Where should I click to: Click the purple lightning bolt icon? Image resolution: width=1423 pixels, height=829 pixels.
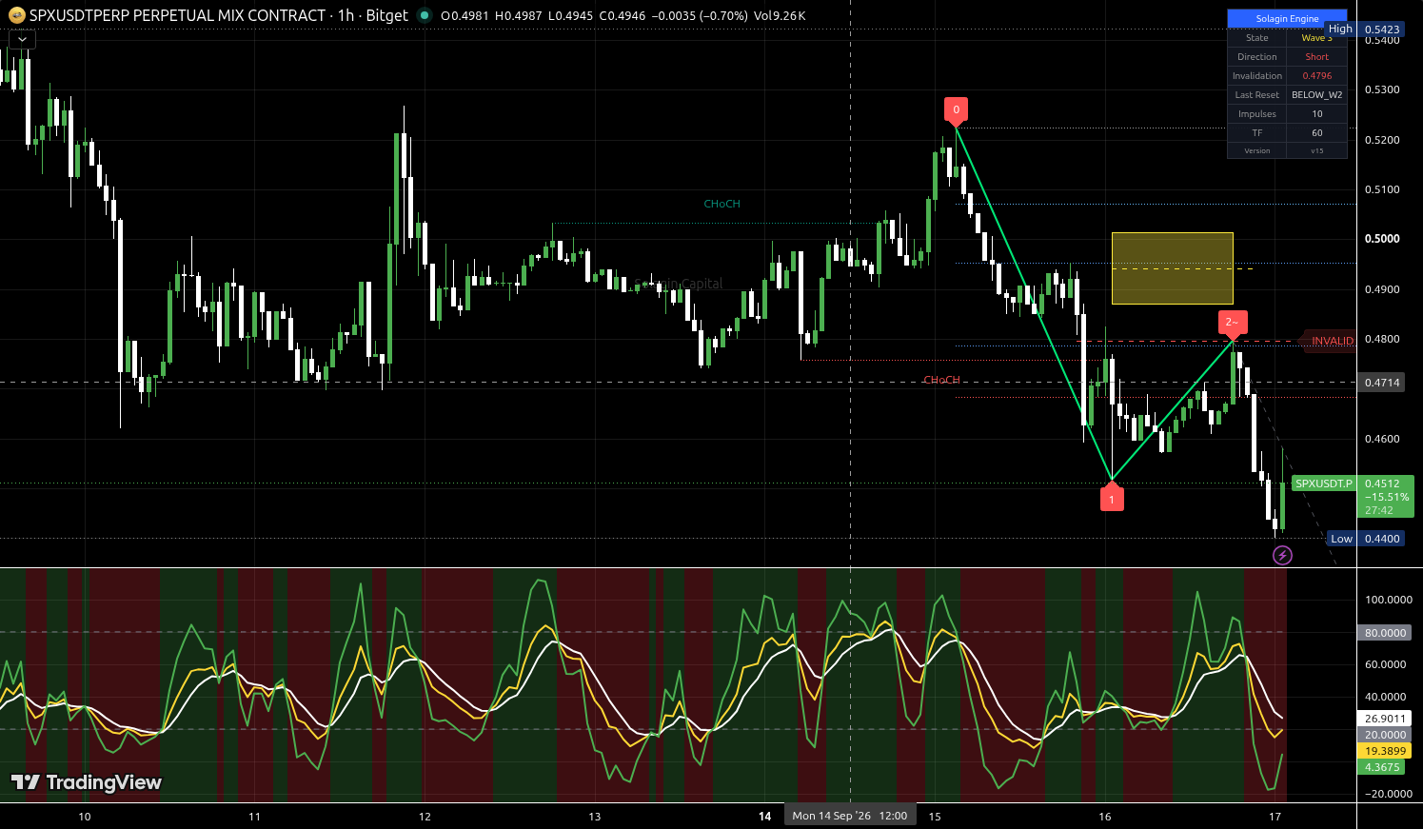1282,555
